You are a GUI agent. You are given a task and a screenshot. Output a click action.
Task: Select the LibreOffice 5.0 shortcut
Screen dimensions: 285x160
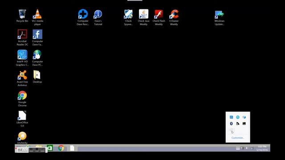(x=22, y=119)
